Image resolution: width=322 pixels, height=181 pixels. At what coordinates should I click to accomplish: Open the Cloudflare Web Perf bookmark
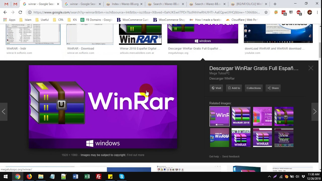[x=242, y=20]
